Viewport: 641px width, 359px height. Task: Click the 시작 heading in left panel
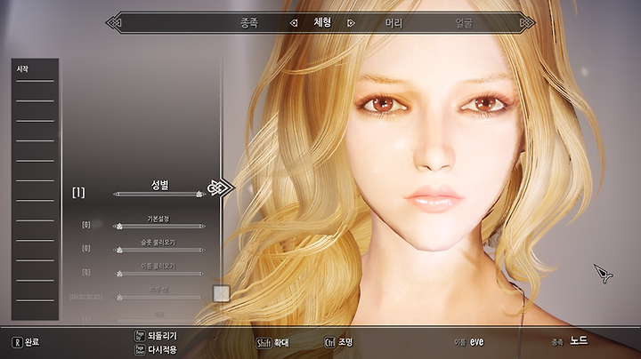tap(22, 69)
